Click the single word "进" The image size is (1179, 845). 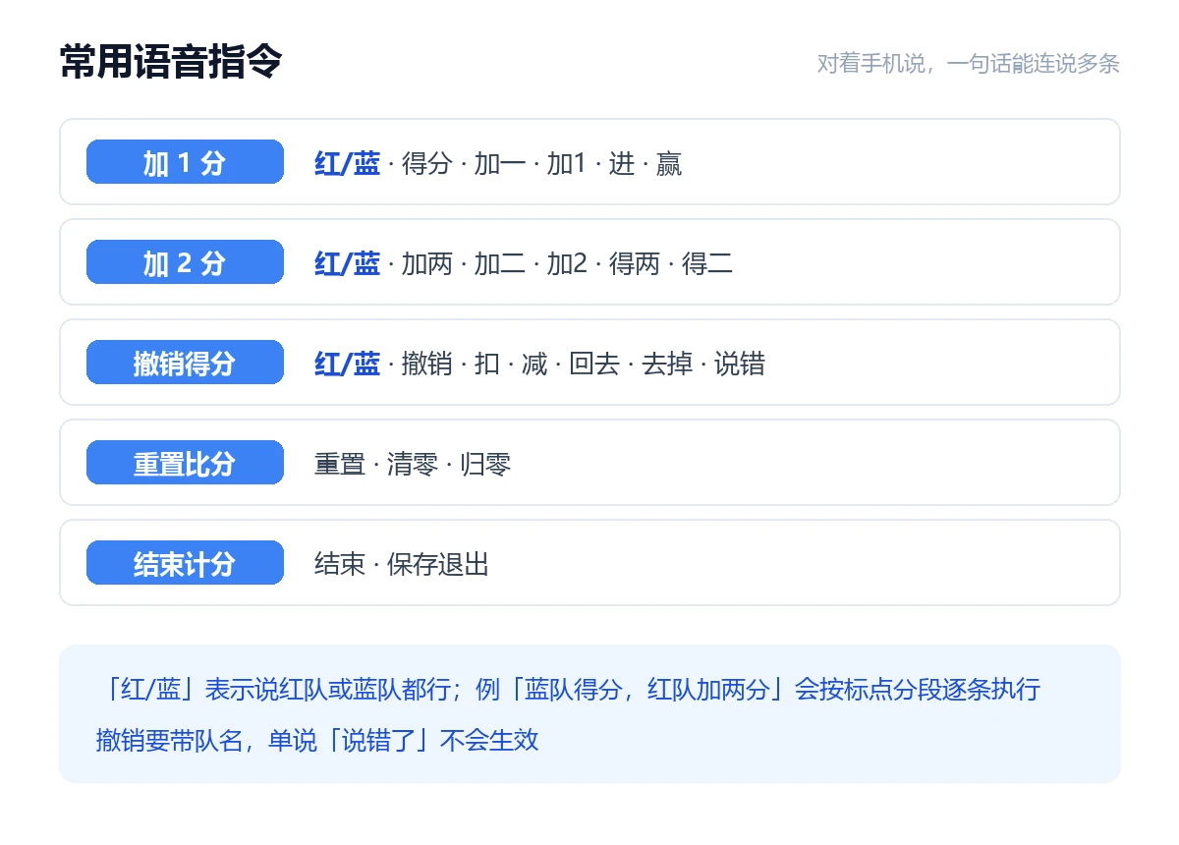click(621, 163)
